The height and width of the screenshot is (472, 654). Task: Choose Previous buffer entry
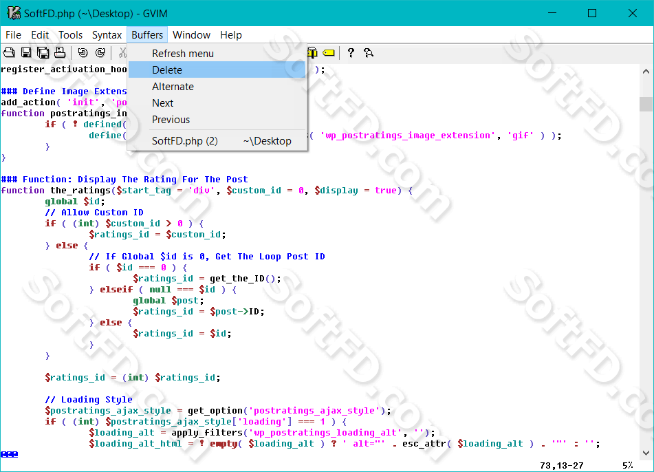[217, 119]
